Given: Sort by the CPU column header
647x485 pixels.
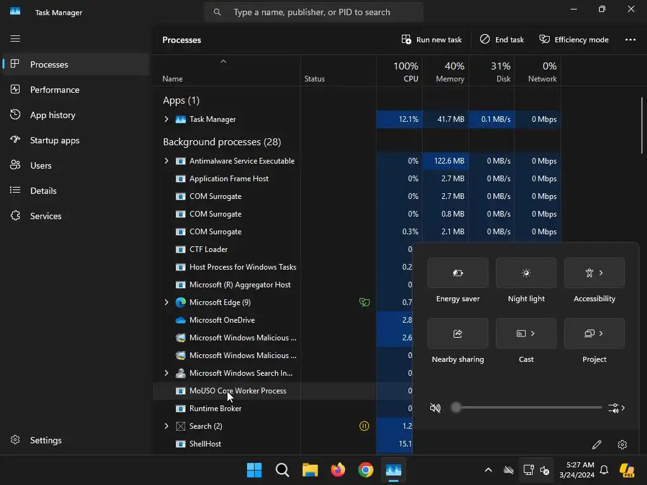Looking at the screenshot, I should click(x=399, y=71).
